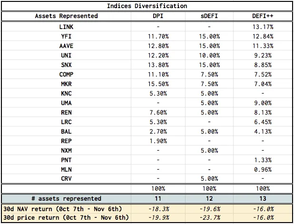The height and width of the screenshot is (224, 294).
Task: Select MKR's 15.50% DPI weighting
Action: (x=158, y=84)
